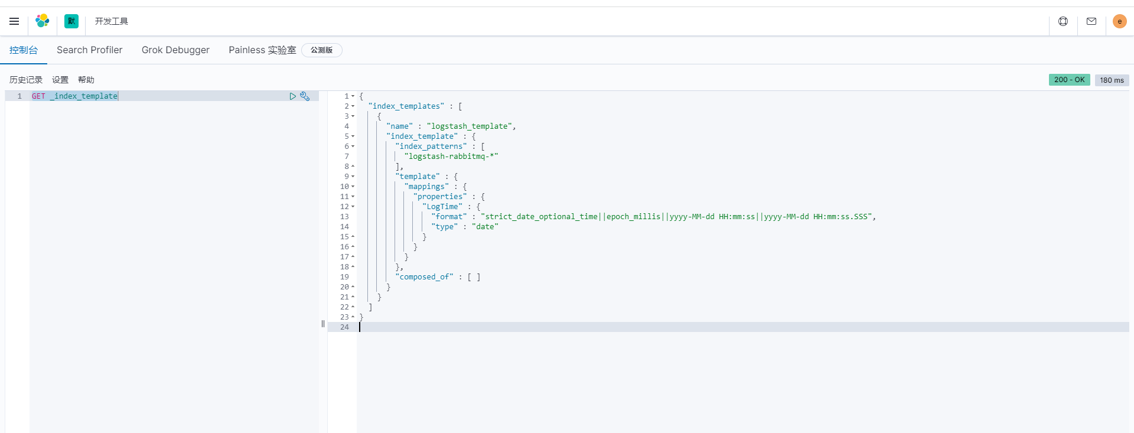
Task: Click the "index_patterns" key
Action: pyautogui.click(x=431, y=146)
